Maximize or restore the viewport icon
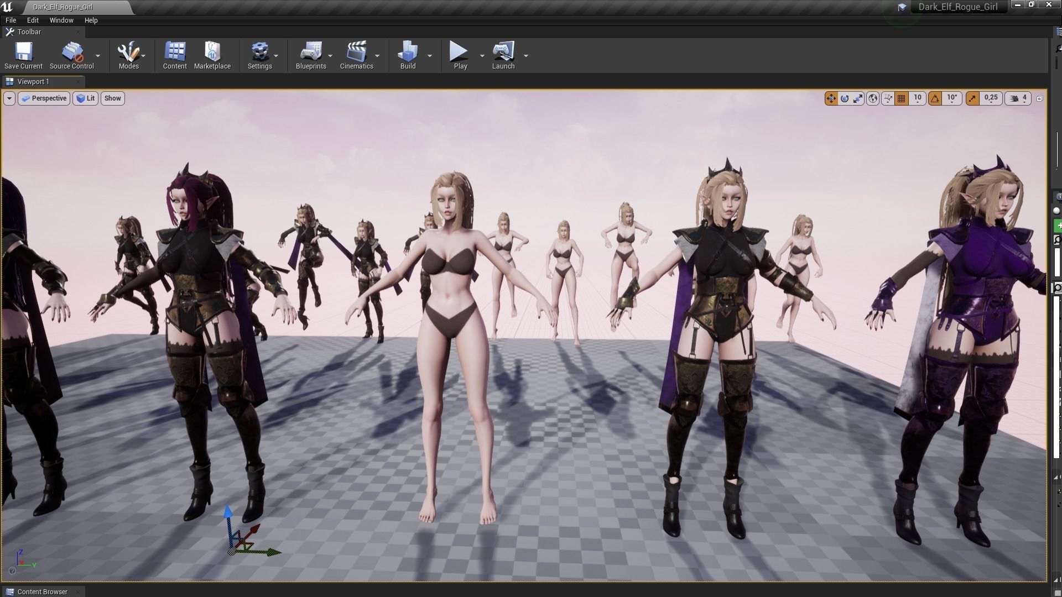 (1039, 98)
